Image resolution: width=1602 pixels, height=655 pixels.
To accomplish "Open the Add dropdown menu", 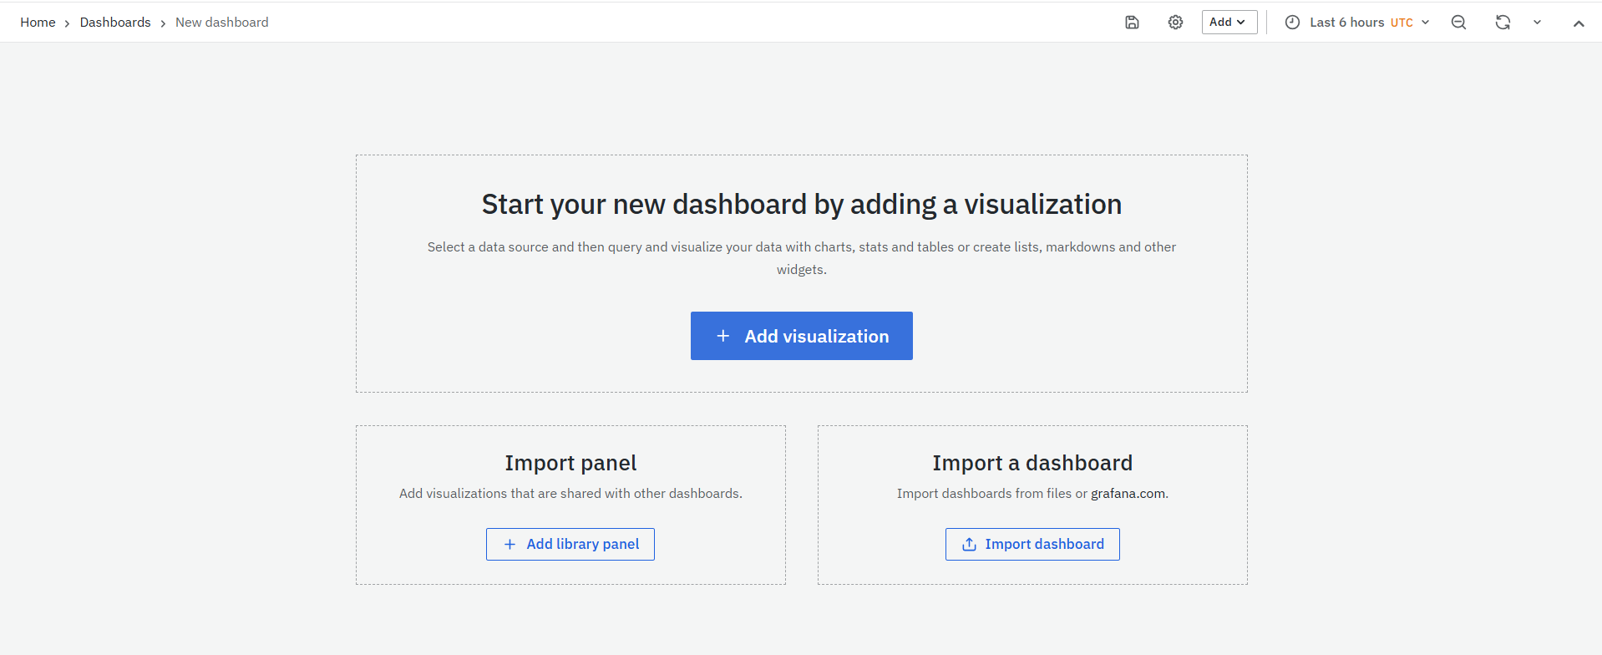I will point(1229,23).
